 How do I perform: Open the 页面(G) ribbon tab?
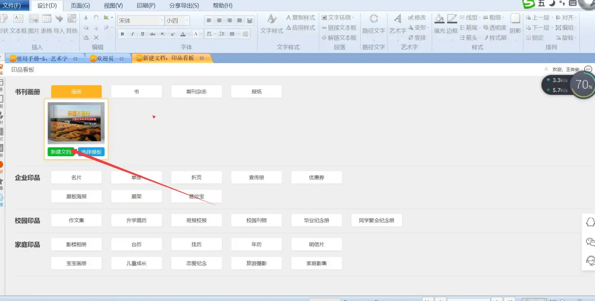click(80, 6)
